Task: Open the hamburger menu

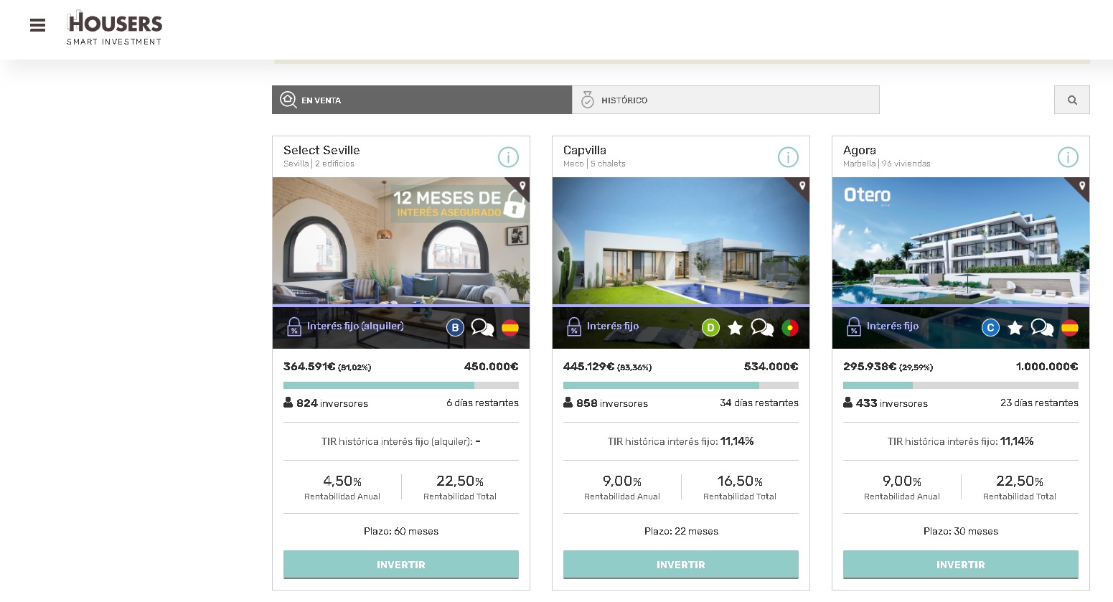Action: (38, 26)
